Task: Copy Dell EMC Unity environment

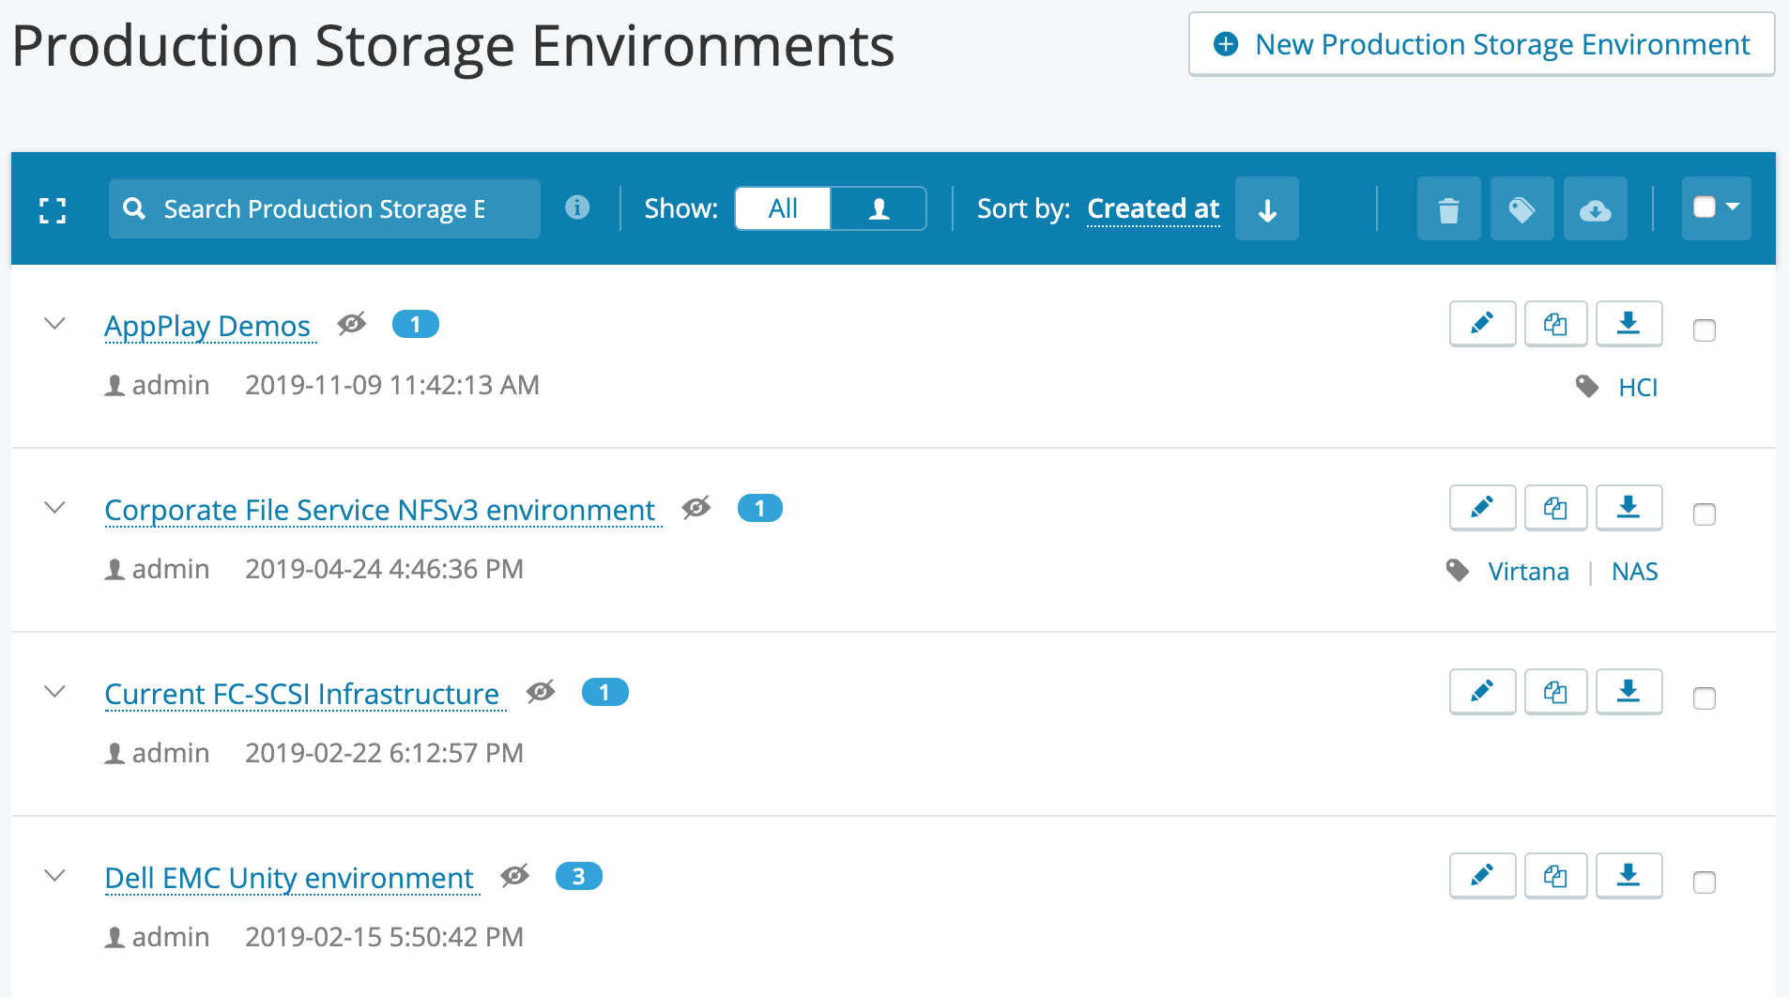Action: [x=1556, y=876]
